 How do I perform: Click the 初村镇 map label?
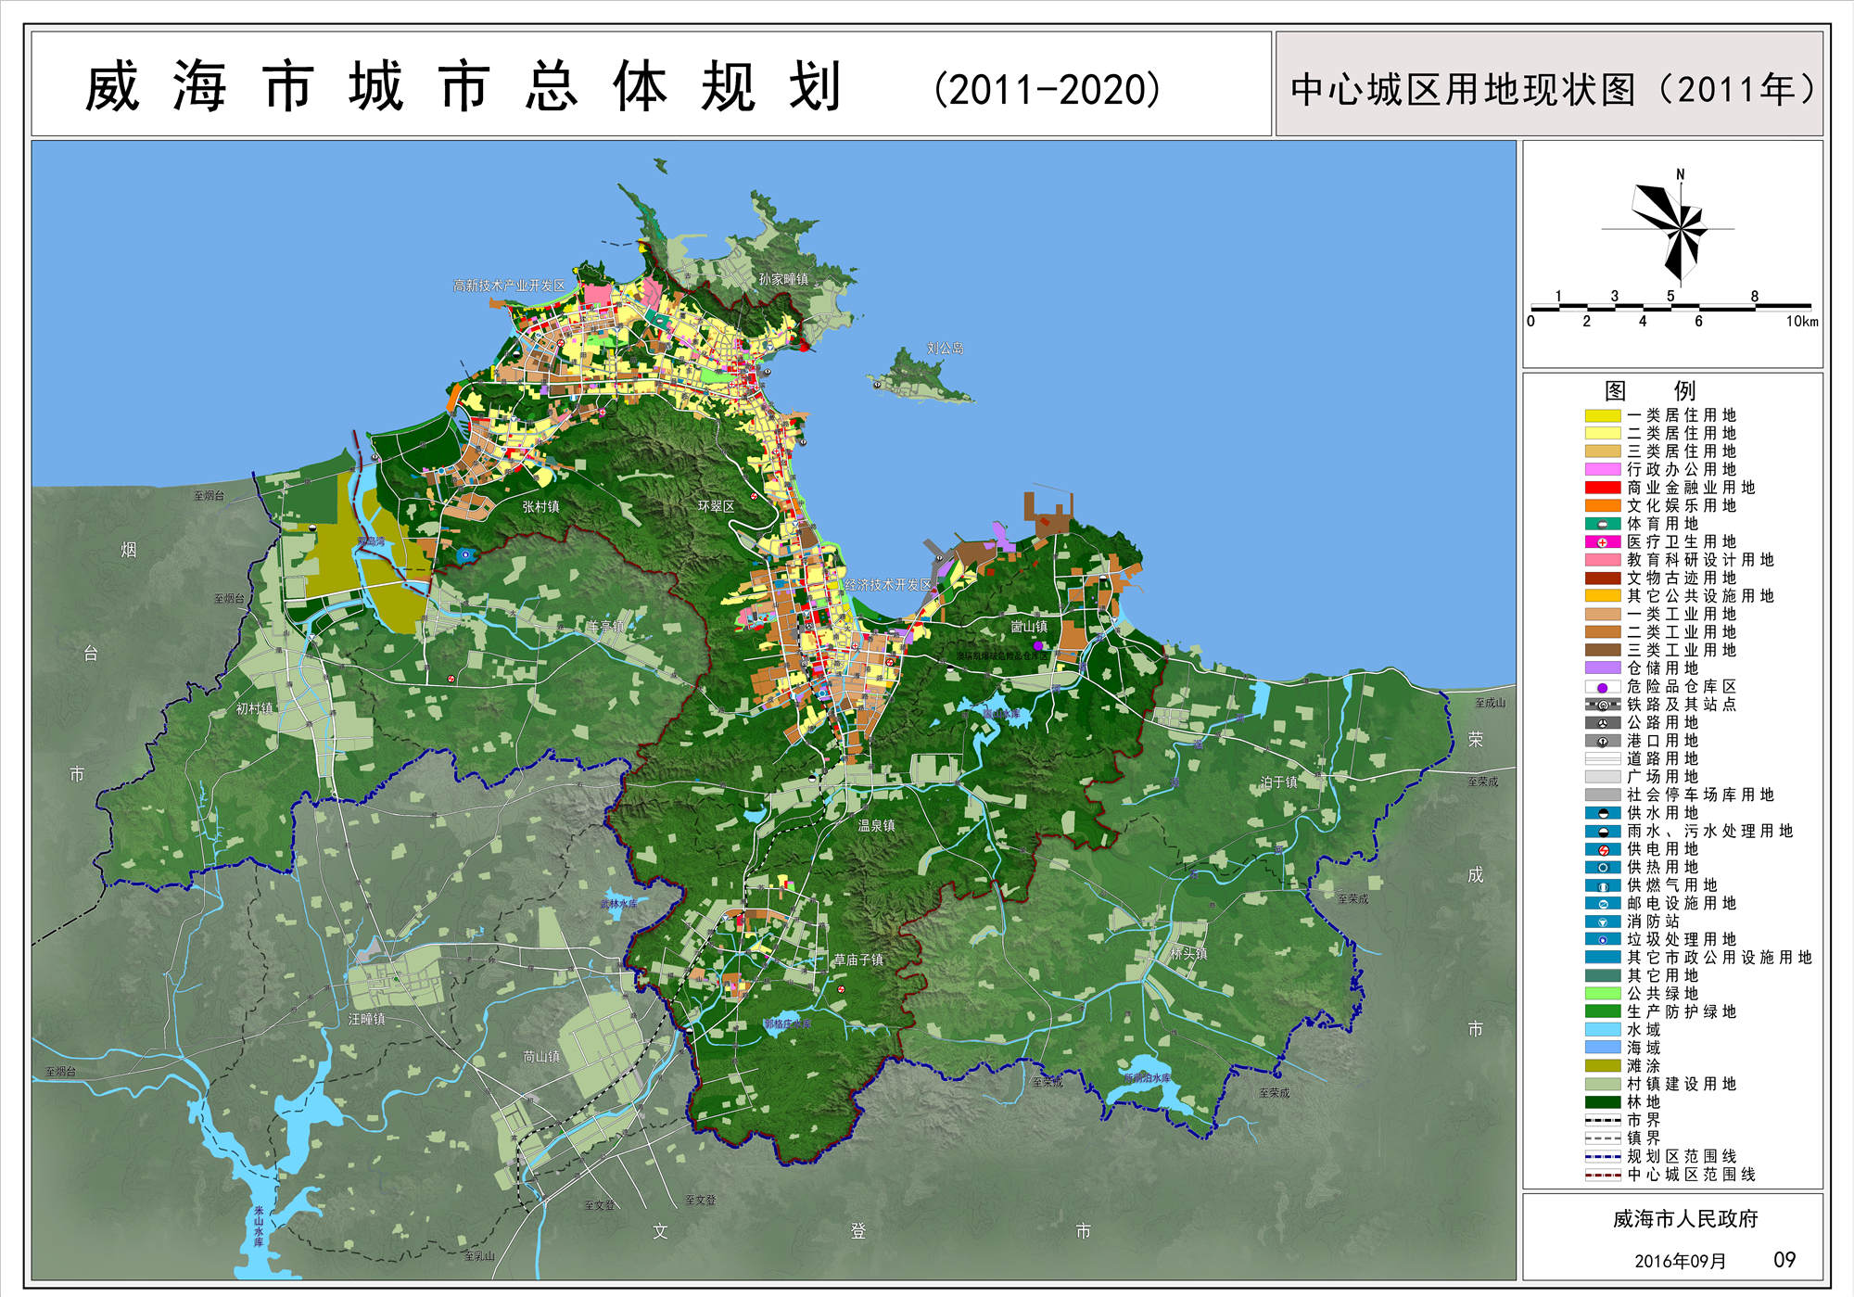tap(254, 708)
